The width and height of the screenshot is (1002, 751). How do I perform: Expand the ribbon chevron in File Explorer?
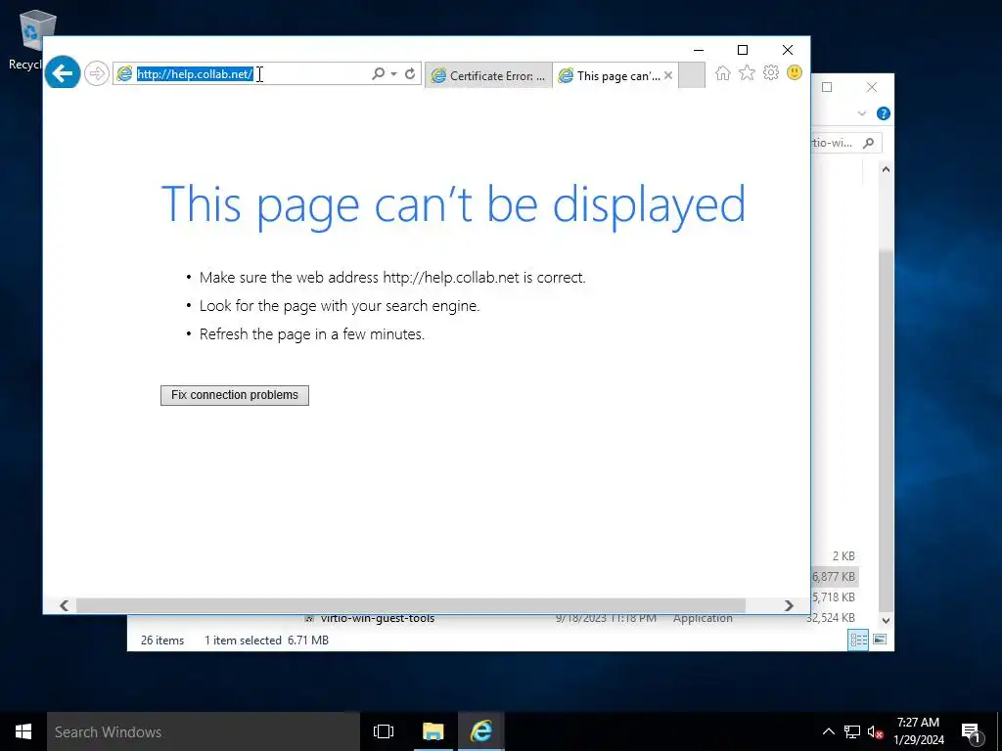click(x=862, y=113)
